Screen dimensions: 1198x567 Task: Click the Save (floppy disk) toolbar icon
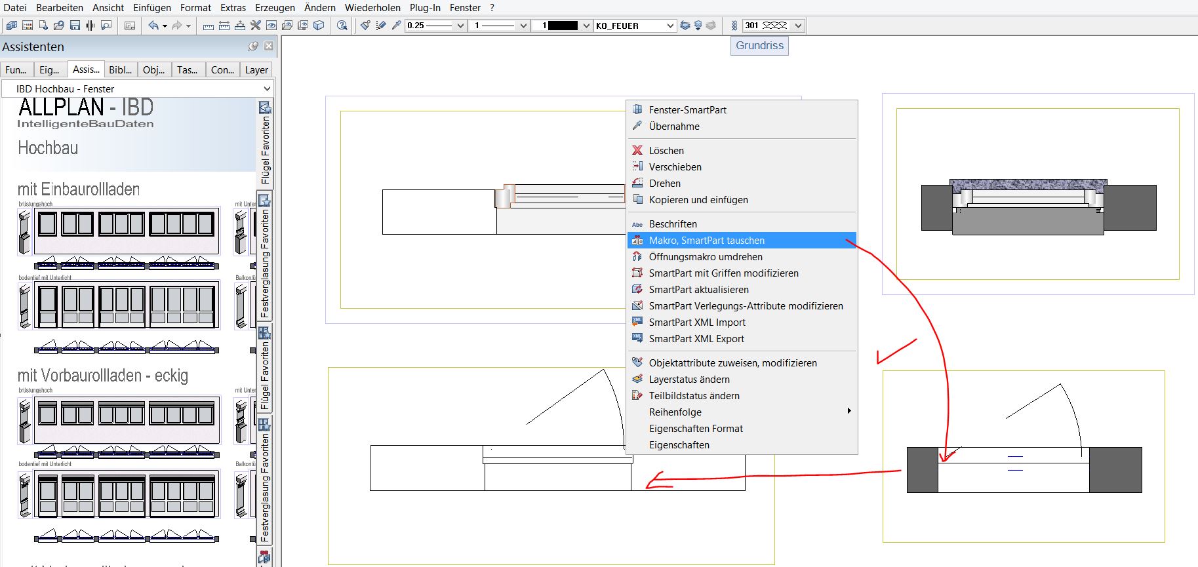coord(75,26)
